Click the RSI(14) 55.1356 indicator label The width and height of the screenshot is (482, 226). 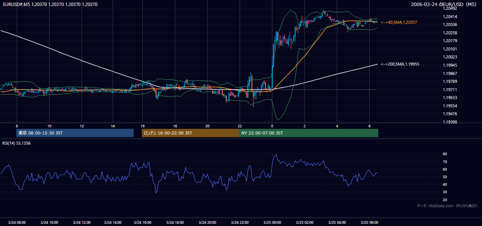click(x=17, y=143)
